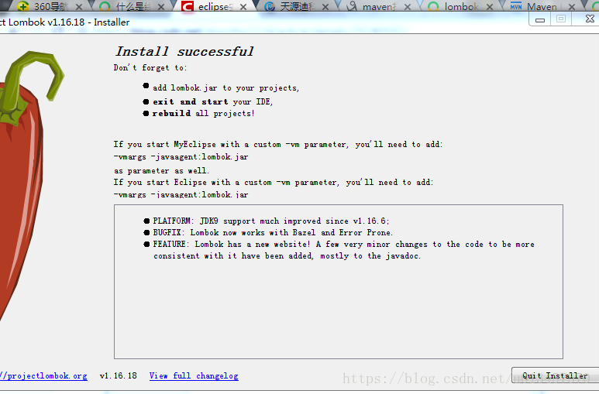Click the 什么是 tab green favicon
The image size is (599, 394).
click(105, 6)
